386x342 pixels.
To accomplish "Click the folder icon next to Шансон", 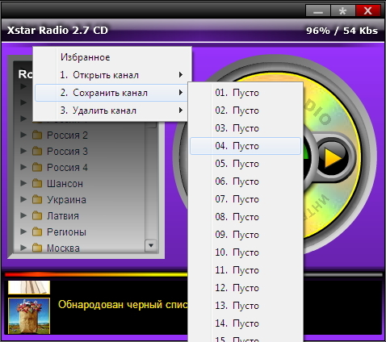I will click(x=37, y=183).
